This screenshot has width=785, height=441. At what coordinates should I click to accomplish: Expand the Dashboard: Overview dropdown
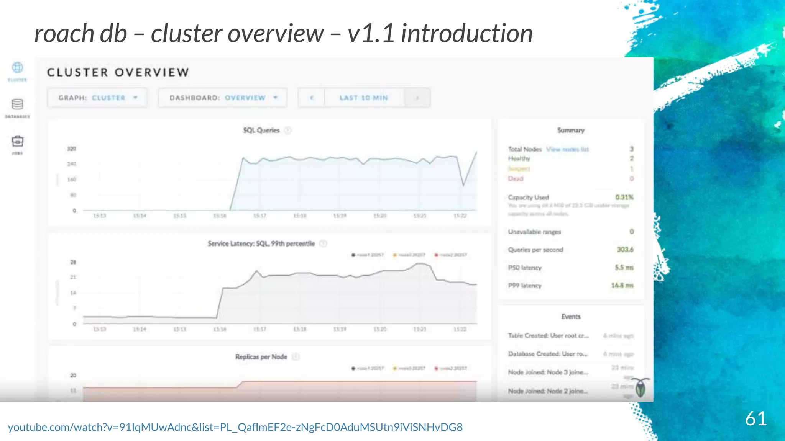pos(223,98)
